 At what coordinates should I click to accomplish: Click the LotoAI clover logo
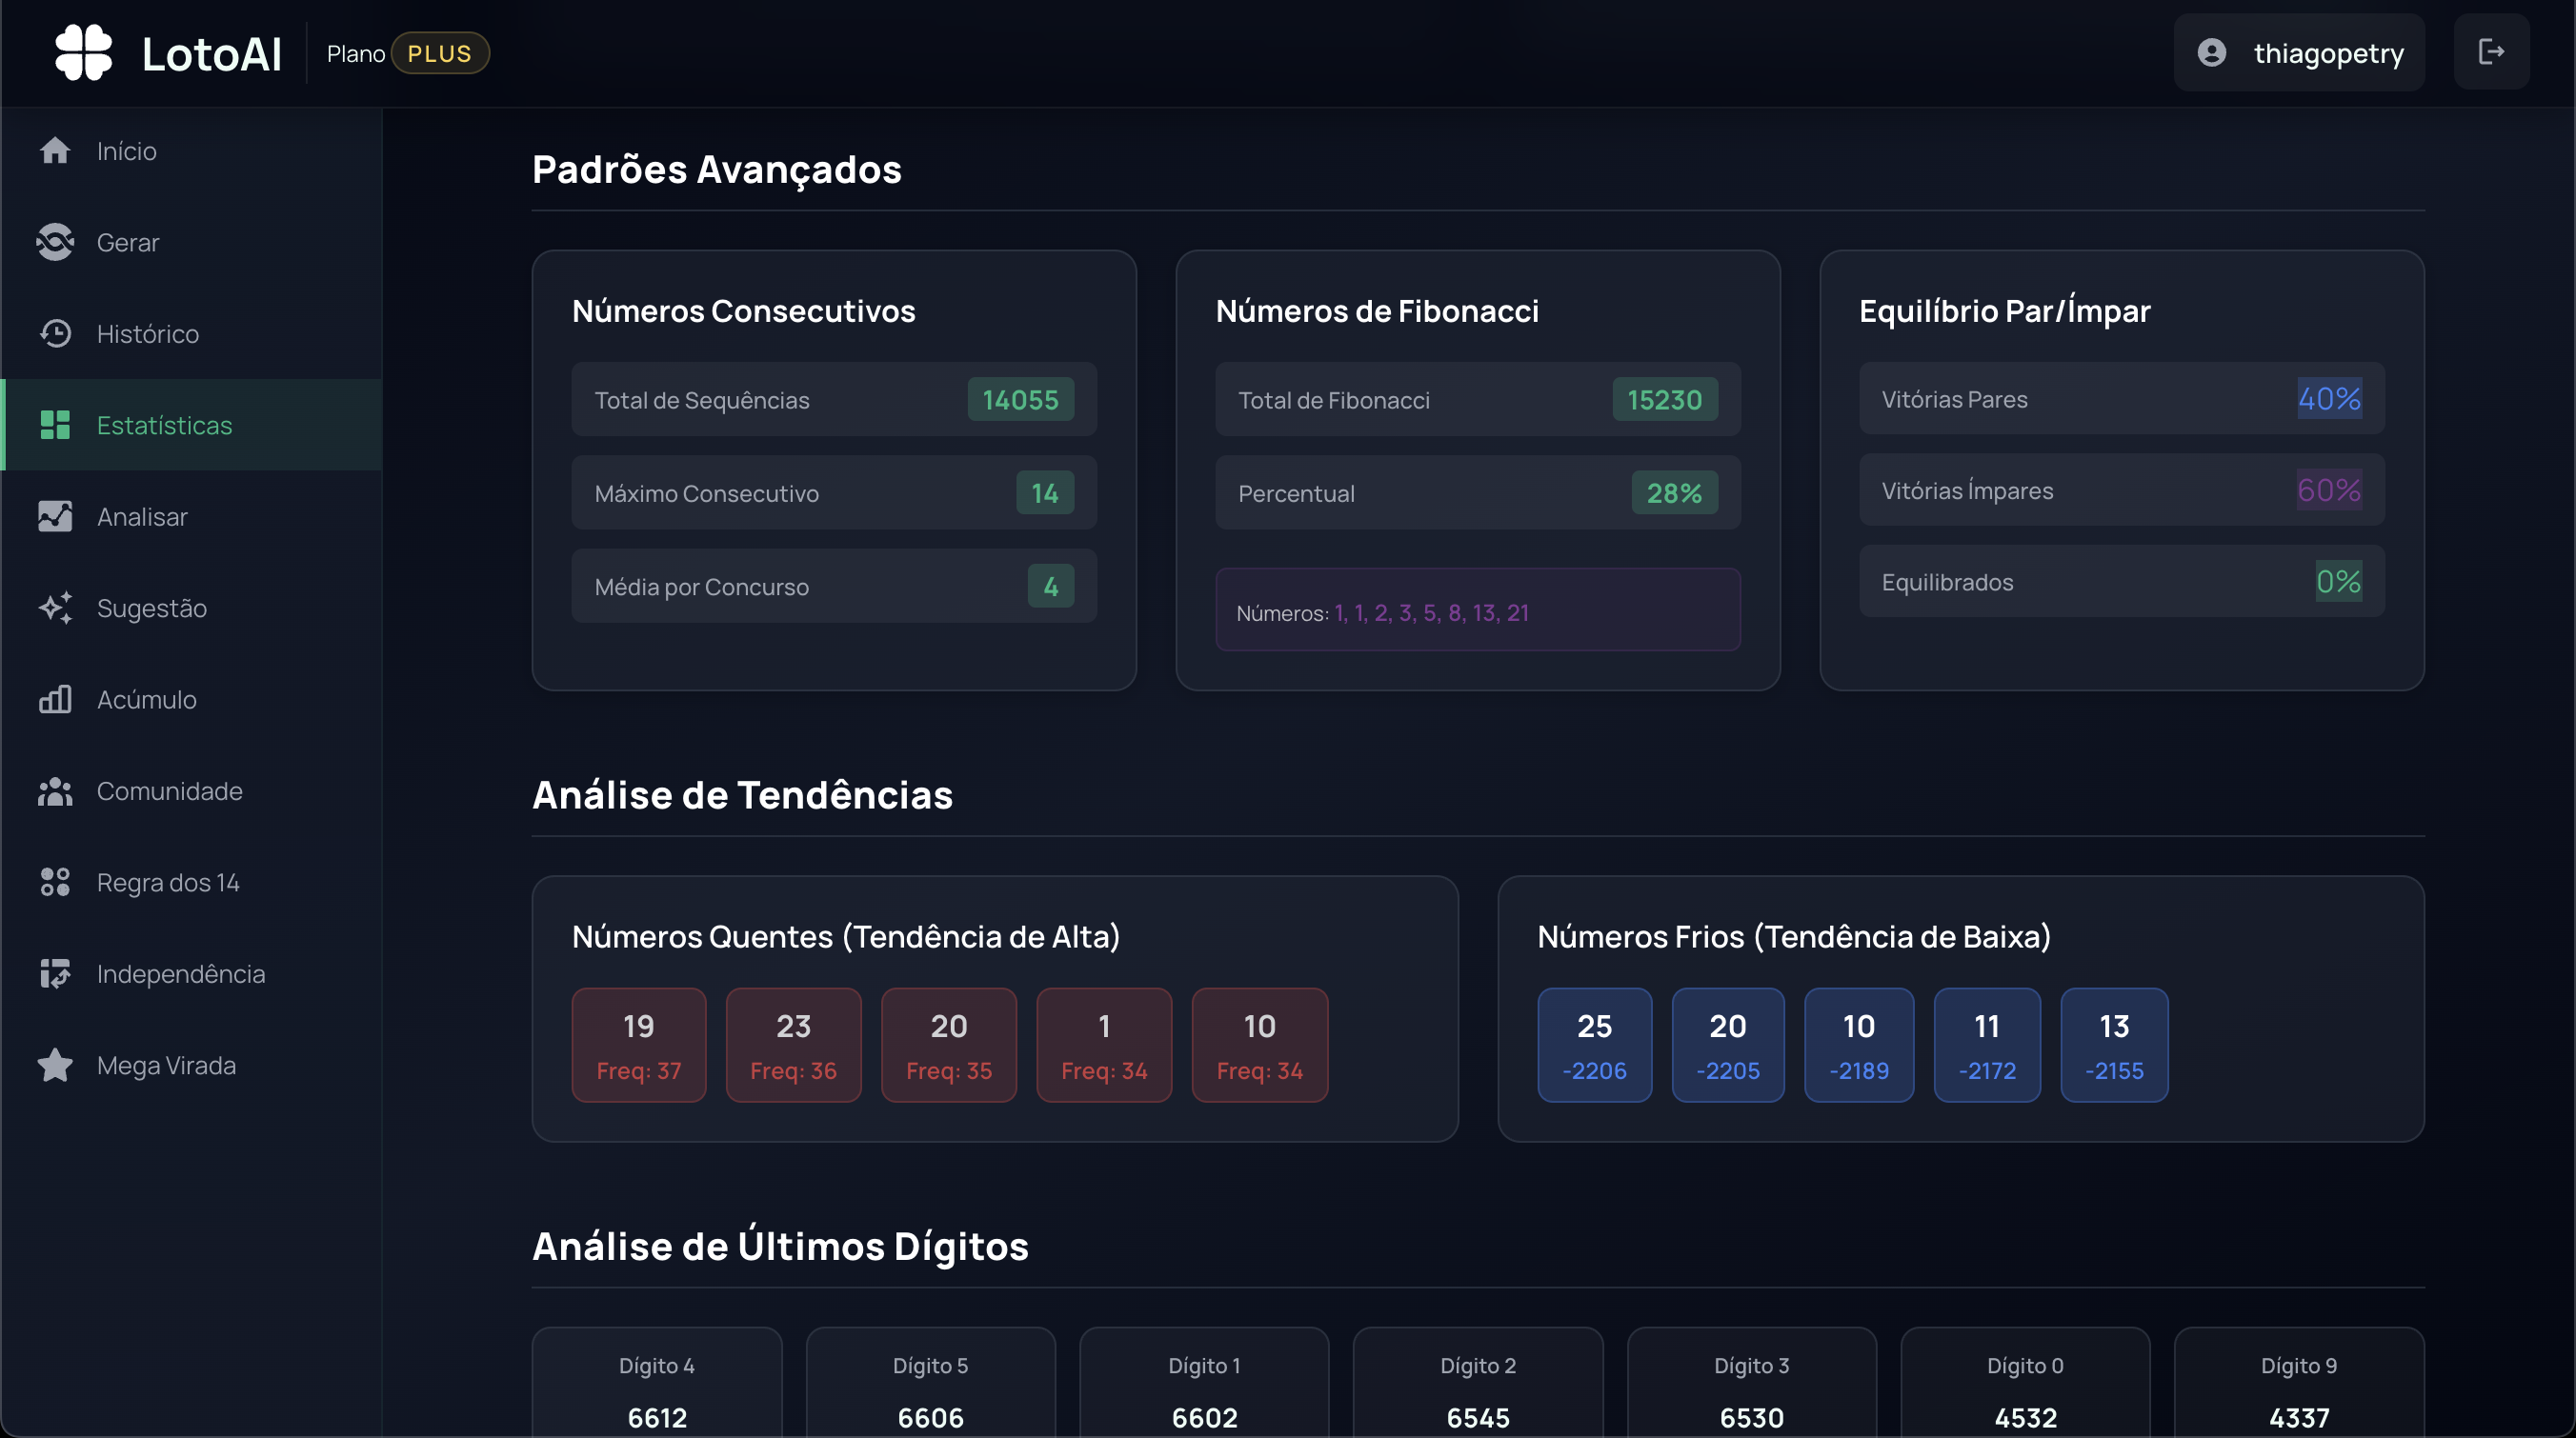click(x=84, y=52)
